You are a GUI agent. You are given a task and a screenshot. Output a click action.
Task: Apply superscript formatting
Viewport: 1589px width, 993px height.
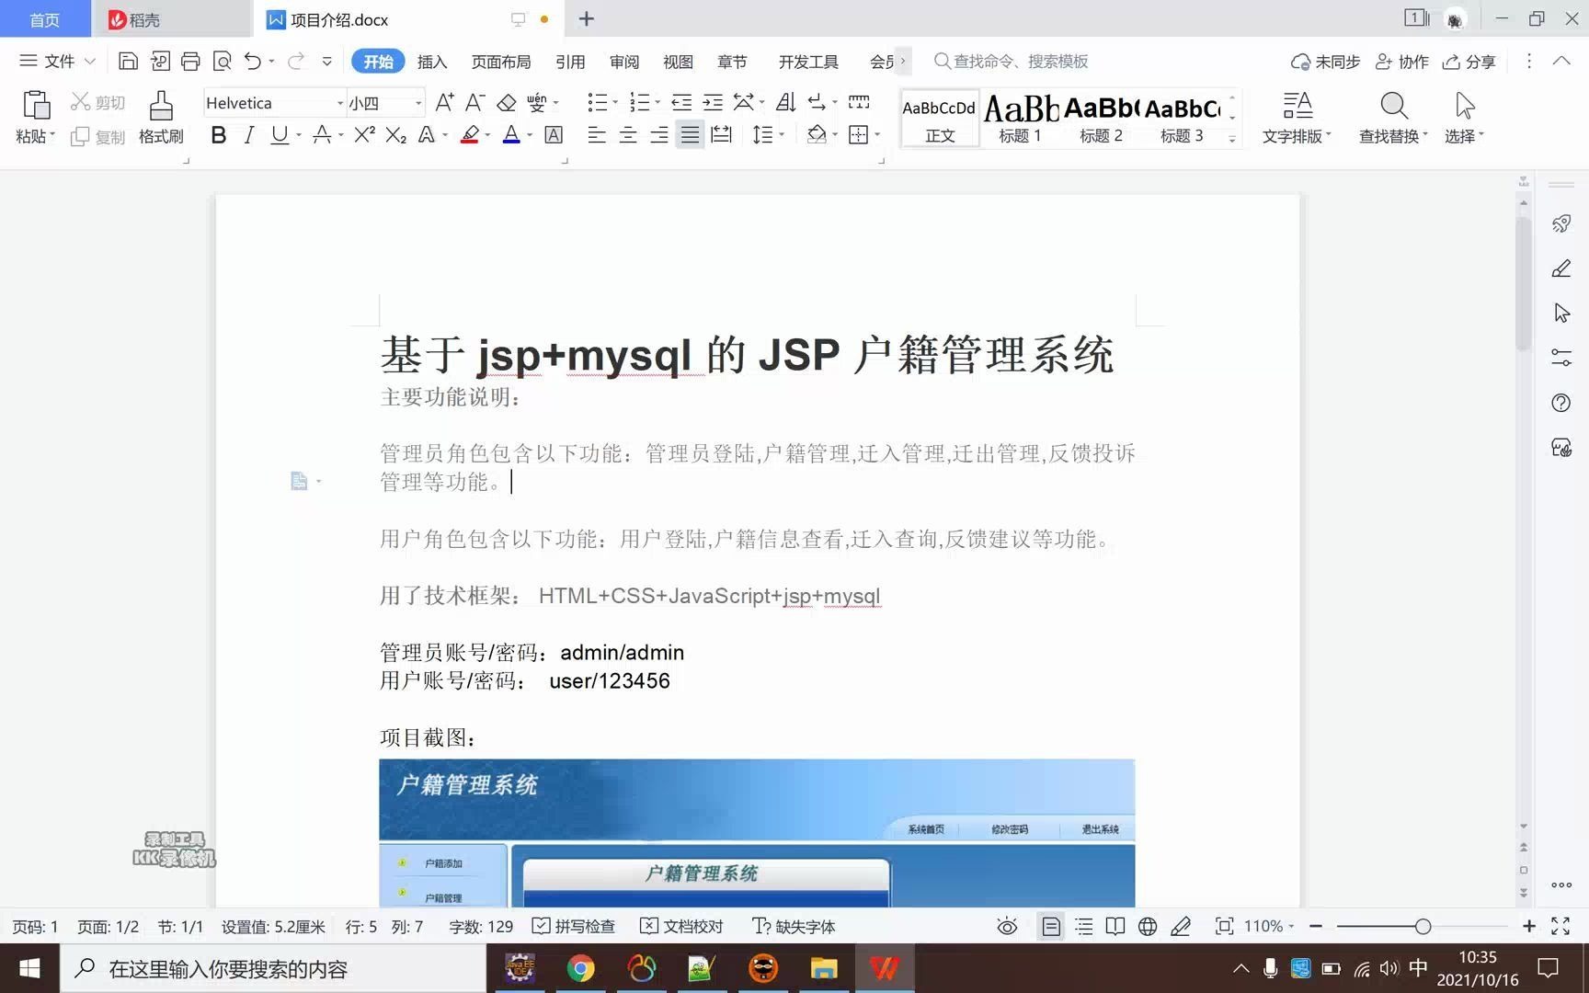point(364,135)
